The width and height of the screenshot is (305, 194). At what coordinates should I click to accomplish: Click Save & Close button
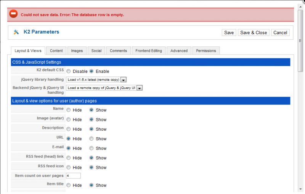click(254, 33)
